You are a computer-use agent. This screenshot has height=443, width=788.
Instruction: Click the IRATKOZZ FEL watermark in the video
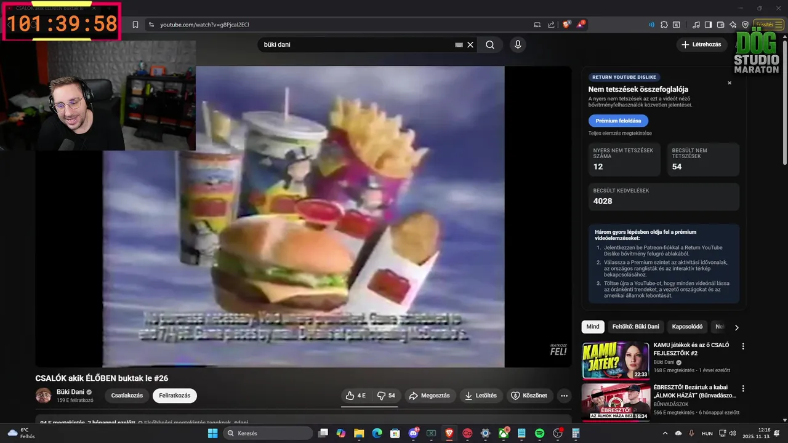558,349
